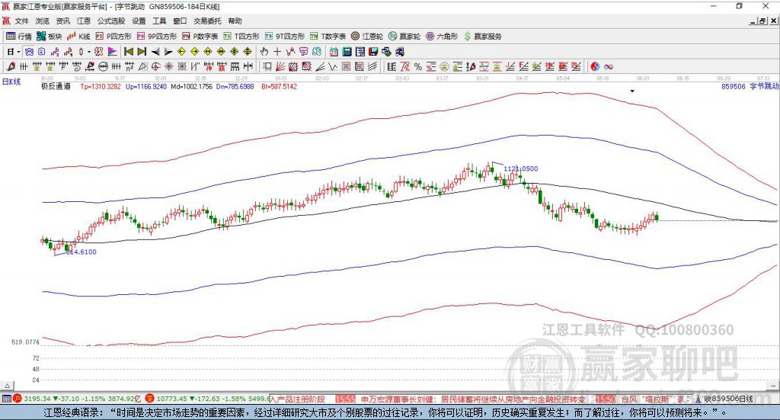The height and width of the screenshot is (420, 780).
Task: Click the 日 daily period icon
Action: (x=10, y=52)
